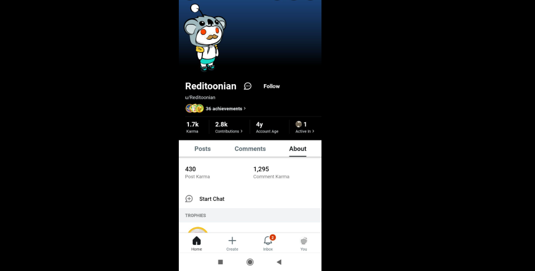Expand the Active In communities list
The image size is (535, 271).
coord(305,127)
